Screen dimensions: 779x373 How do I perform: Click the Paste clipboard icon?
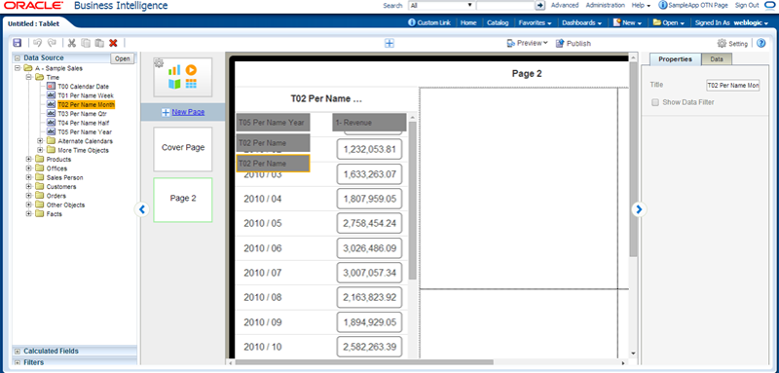[x=99, y=43]
